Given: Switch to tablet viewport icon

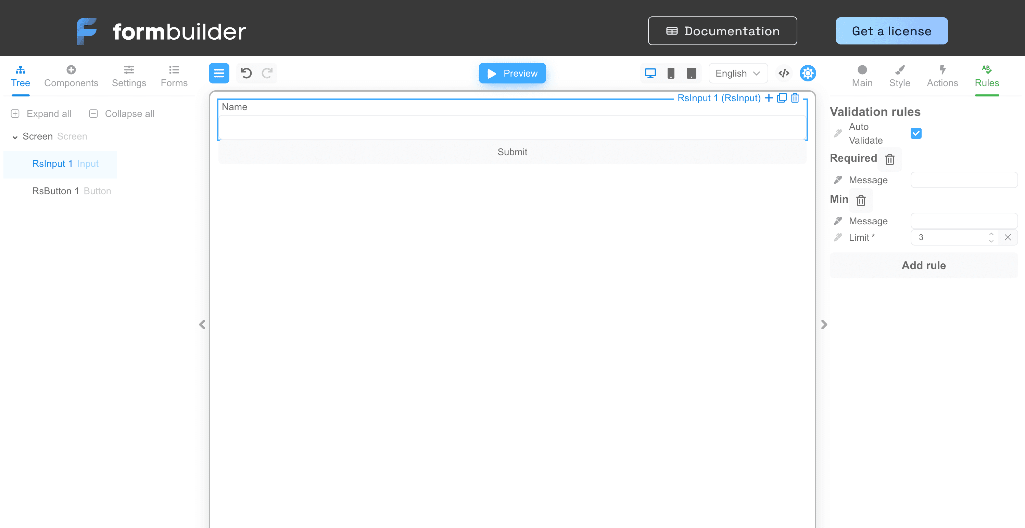Looking at the screenshot, I should [x=692, y=73].
